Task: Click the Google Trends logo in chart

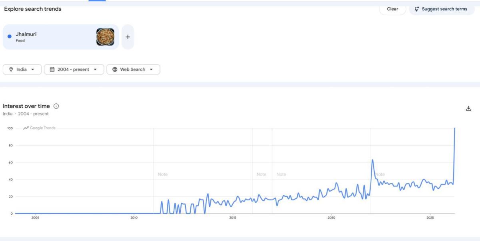Action: [x=39, y=128]
